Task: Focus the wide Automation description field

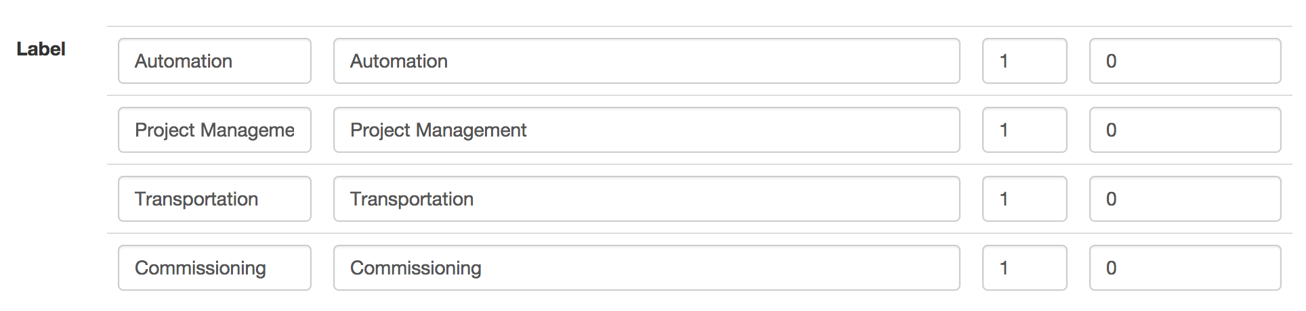Action: pyautogui.click(x=647, y=61)
